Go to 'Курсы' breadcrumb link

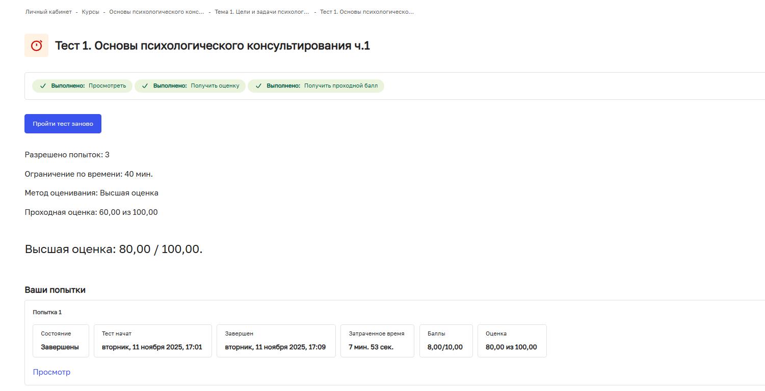pyautogui.click(x=90, y=12)
